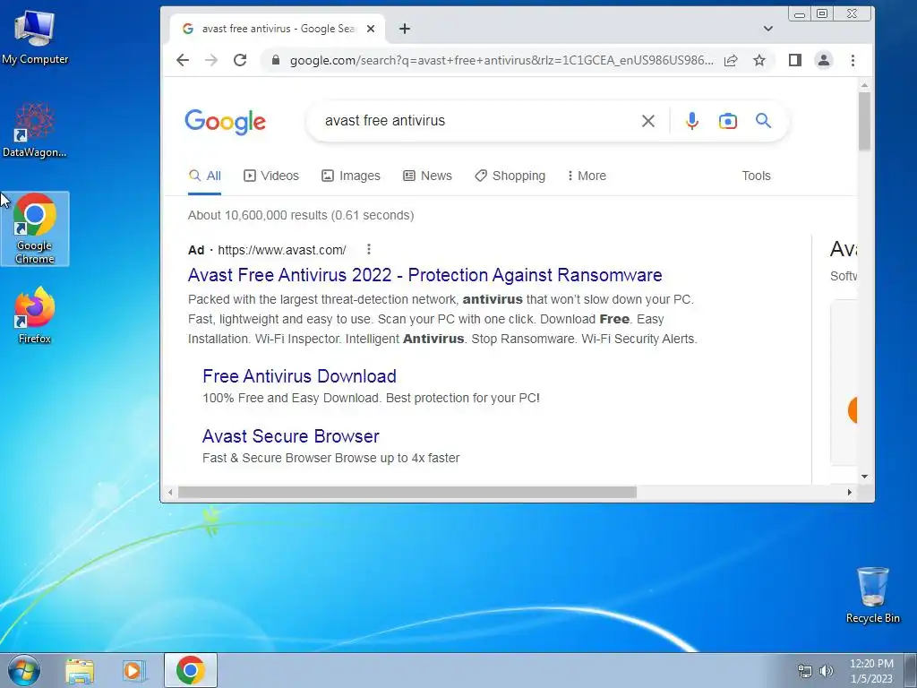Open the Free Antivirus Download link
The height and width of the screenshot is (688, 917).
click(x=299, y=376)
